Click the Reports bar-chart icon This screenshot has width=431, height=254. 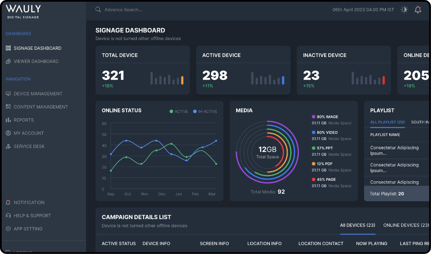8,120
